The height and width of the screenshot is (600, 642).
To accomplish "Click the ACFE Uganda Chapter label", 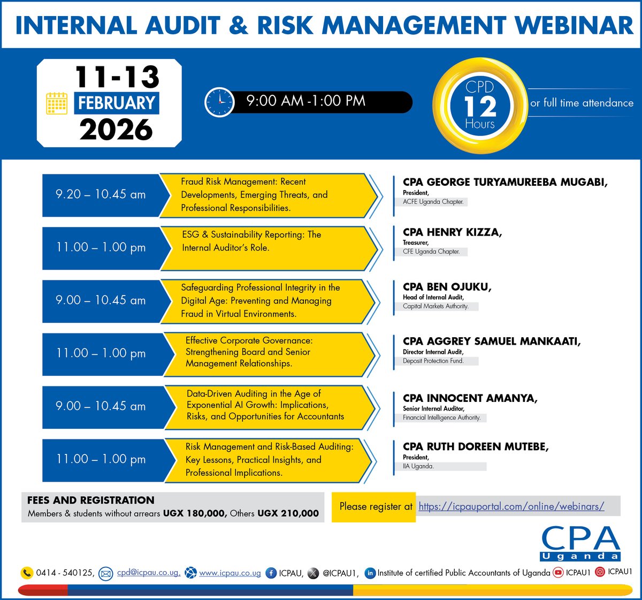I will pyautogui.click(x=433, y=202).
